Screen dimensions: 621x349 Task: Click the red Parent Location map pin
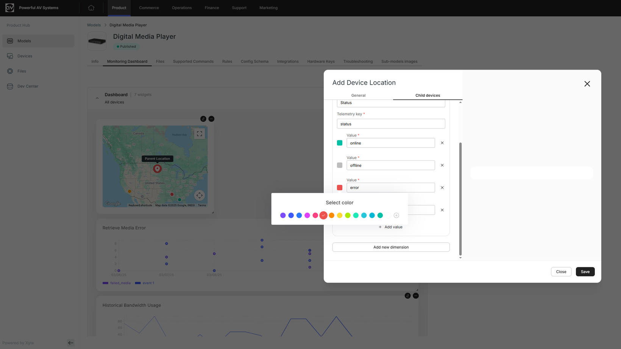pos(157,169)
